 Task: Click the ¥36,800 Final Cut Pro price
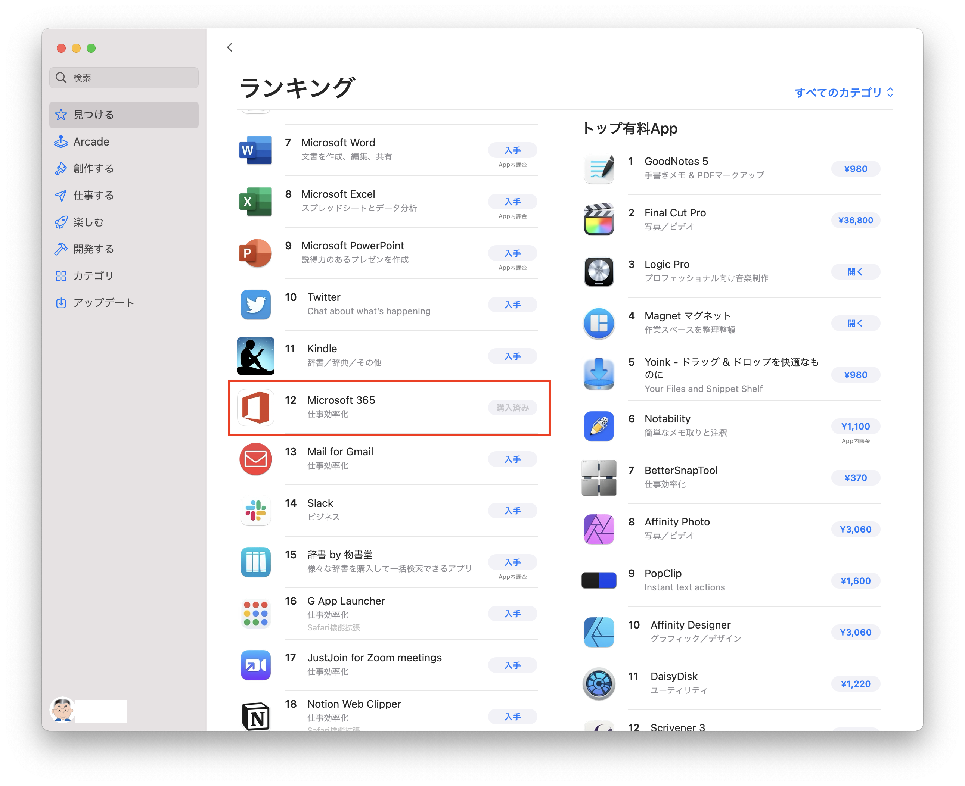tap(855, 221)
